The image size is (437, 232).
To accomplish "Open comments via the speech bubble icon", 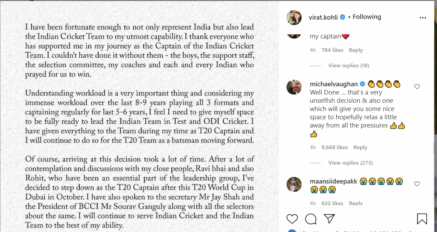I will click(x=311, y=219).
